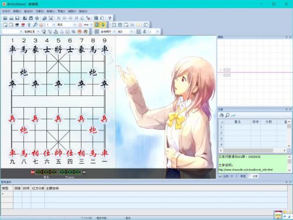Click the go-to-first-move navigation icon
The image size is (293, 220).
tap(59, 18)
